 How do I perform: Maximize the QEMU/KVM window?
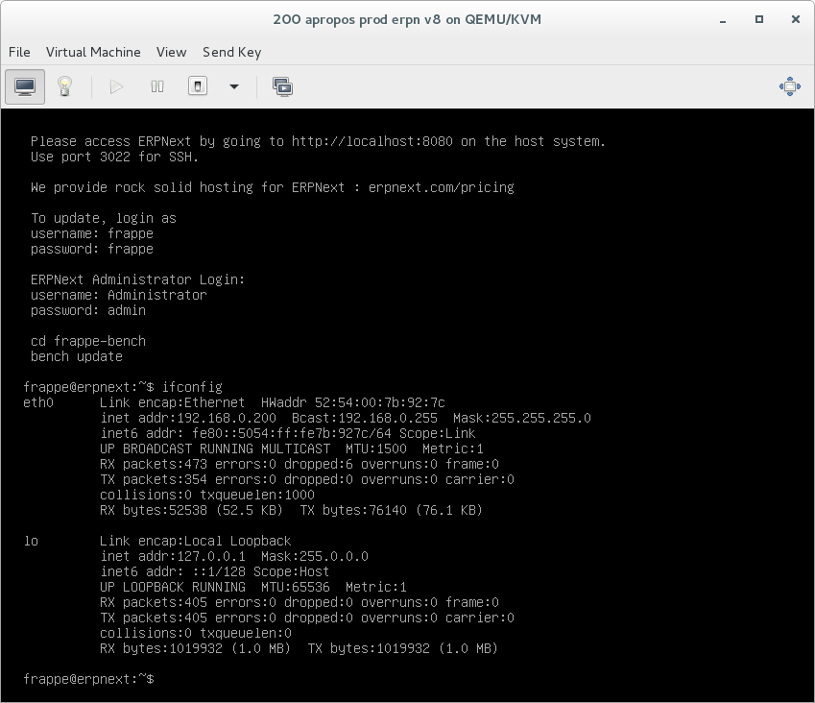(x=759, y=19)
